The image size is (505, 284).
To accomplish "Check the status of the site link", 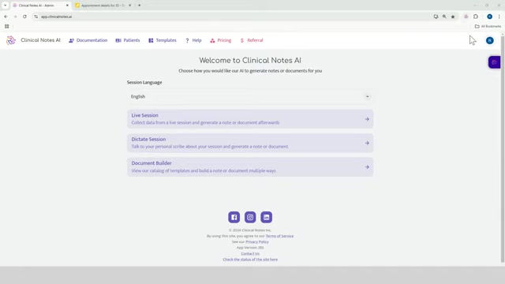I will (x=250, y=260).
